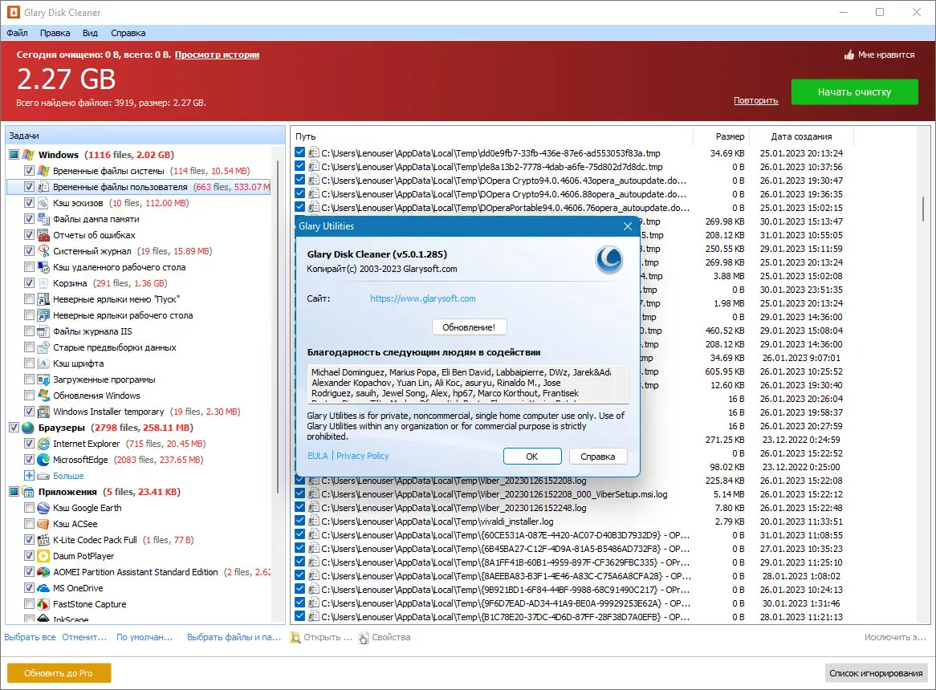
Task: Uncheck file row dd0e9fb7-33fb...f83a.tmp checkbox
Action: pyautogui.click(x=299, y=153)
